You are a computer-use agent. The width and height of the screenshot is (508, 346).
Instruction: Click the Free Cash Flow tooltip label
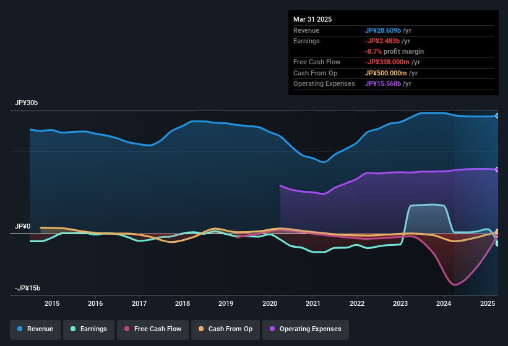[317, 62]
